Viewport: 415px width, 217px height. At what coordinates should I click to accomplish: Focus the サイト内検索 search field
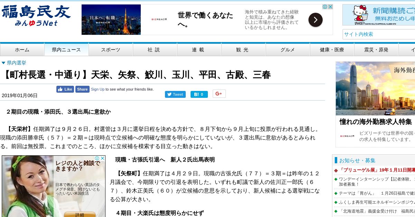pyautogui.click(x=379, y=34)
